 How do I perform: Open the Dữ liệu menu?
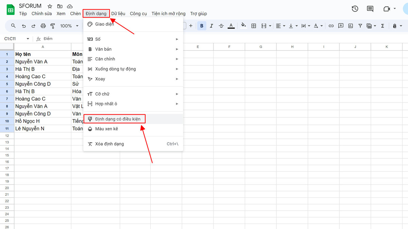coord(118,14)
